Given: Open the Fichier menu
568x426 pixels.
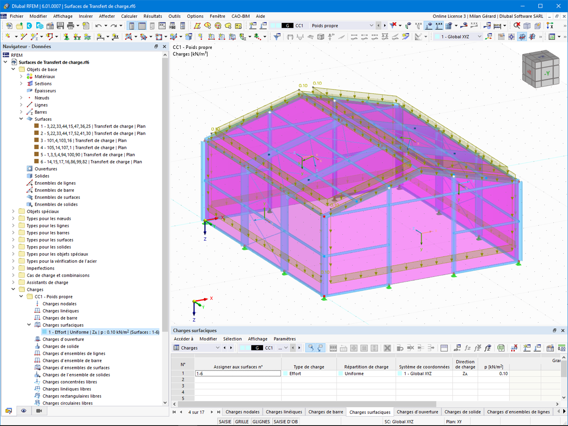Looking at the screenshot, I should [16, 16].
